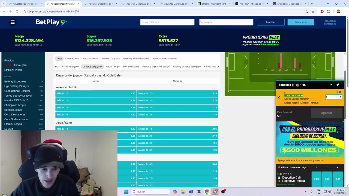Select the Medio Tiempo filter
The image size is (349, 196).
(113, 66)
